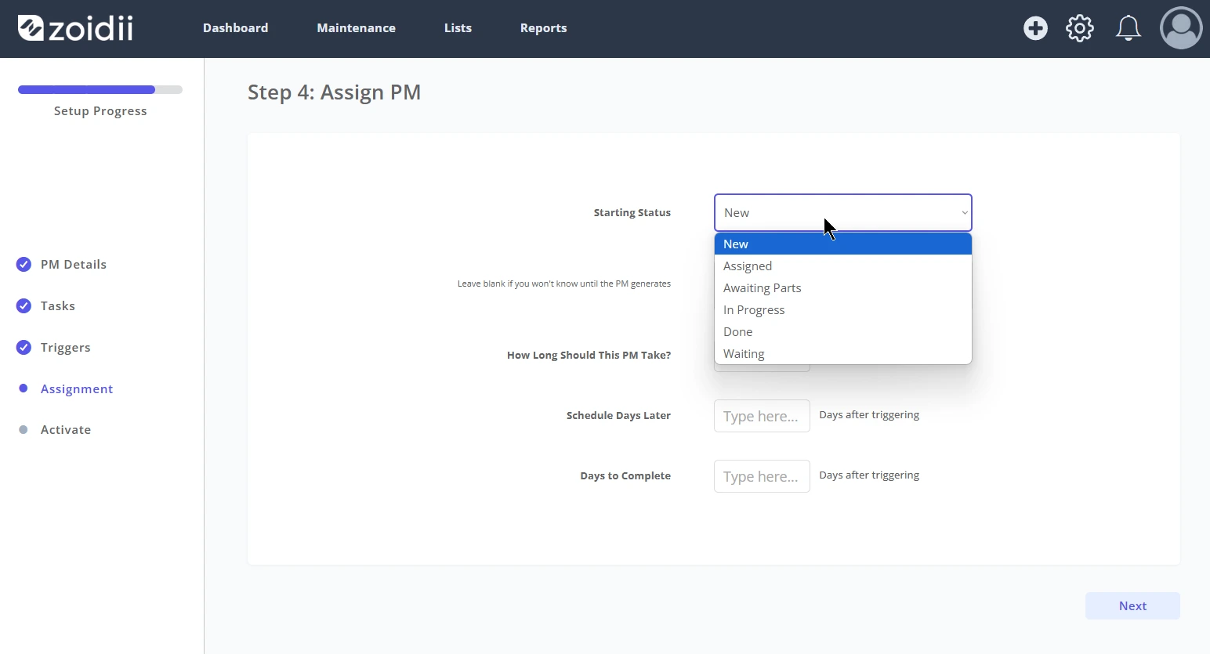Focus the Schedule Days Later field
Image resolution: width=1210 pixels, height=654 pixels.
pyautogui.click(x=762, y=416)
